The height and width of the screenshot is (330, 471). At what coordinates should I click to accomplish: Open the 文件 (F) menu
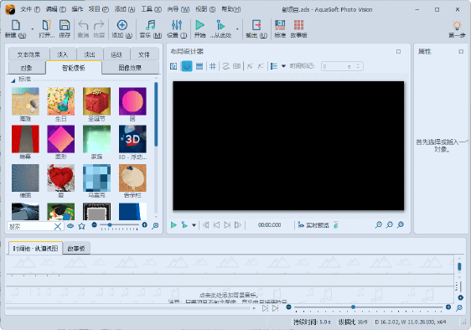tap(30, 9)
